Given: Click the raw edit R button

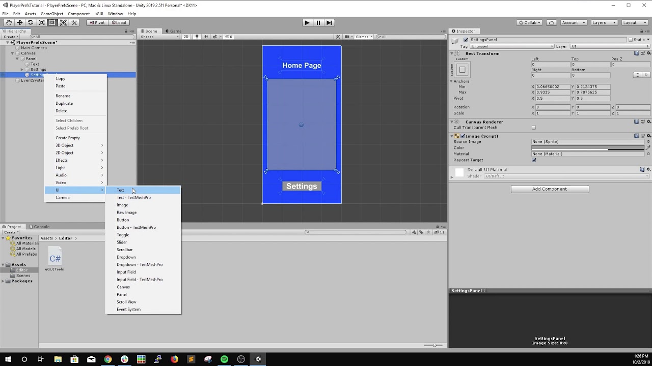Looking at the screenshot, I should pos(646,75).
